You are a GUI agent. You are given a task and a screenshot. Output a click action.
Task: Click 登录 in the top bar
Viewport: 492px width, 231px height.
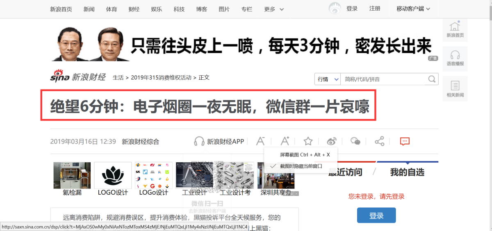pos(352,9)
